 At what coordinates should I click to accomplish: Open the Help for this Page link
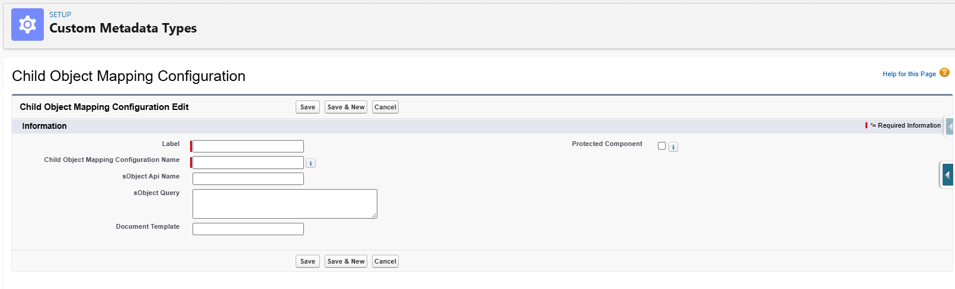[x=909, y=74]
